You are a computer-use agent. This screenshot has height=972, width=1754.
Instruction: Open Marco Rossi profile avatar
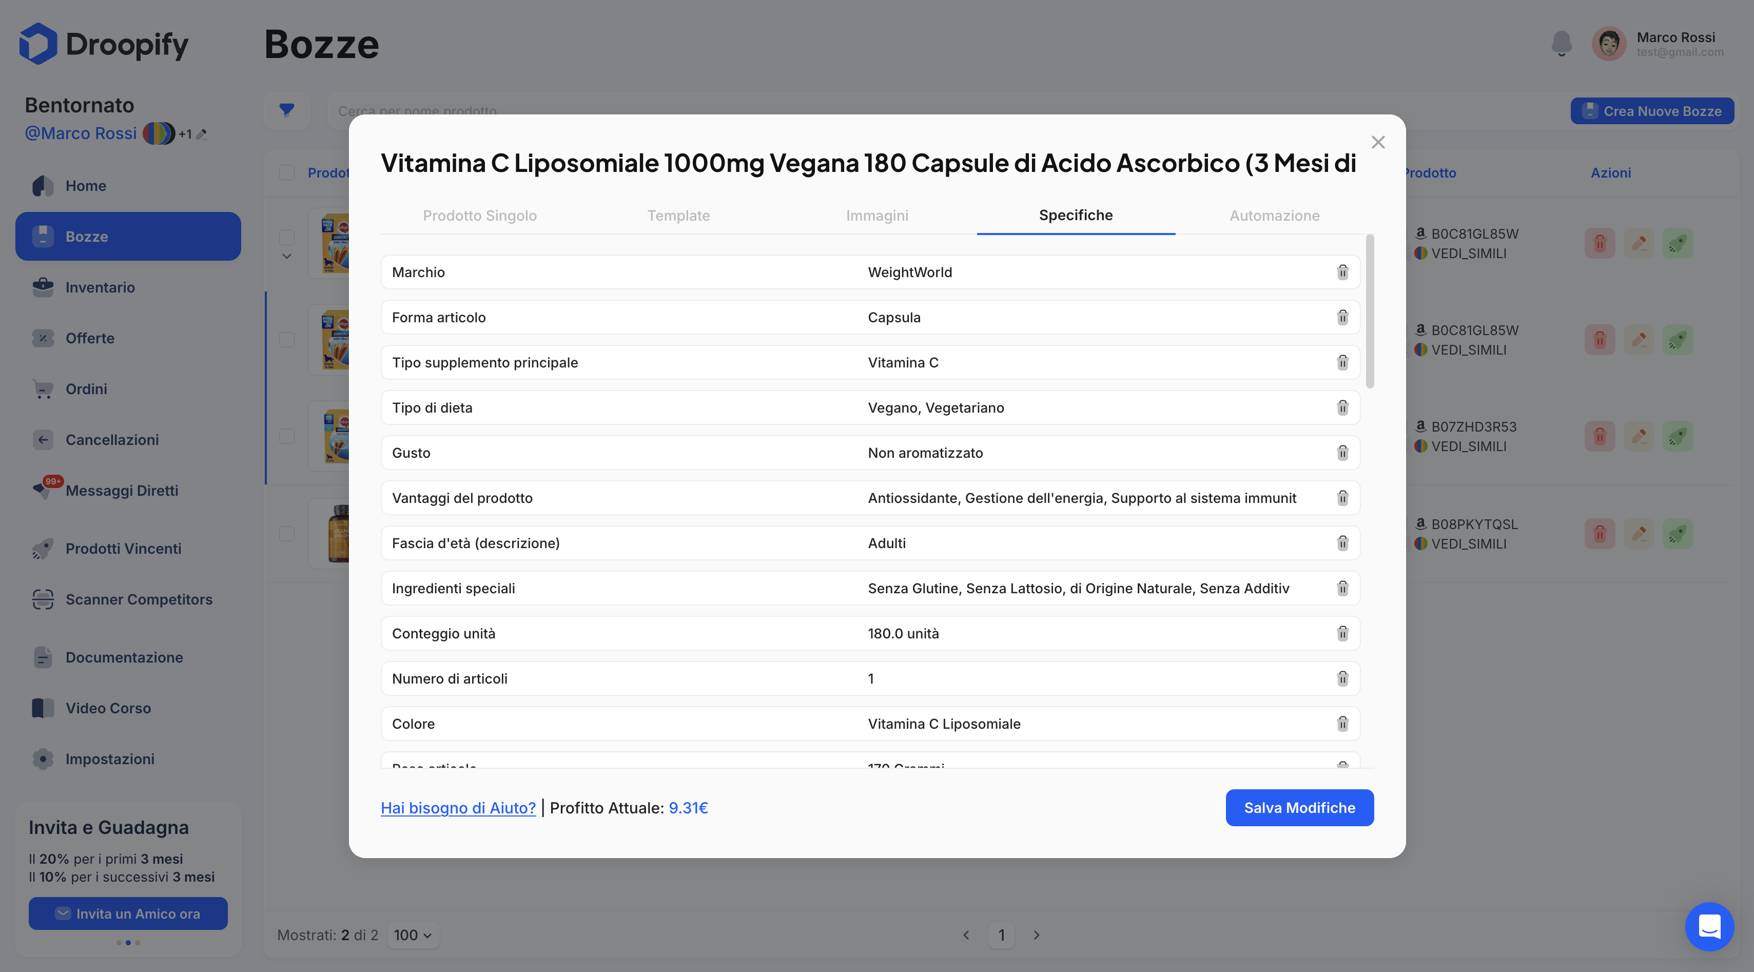tap(1608, 44)
